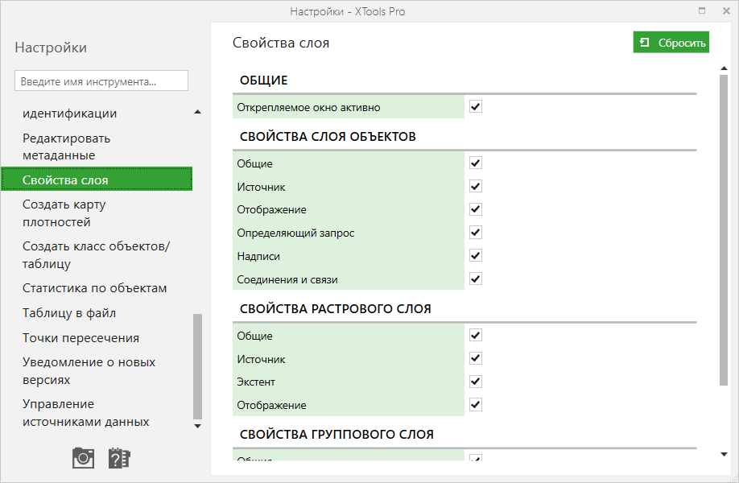This screenshot has height=483, width=739.
Task: Maximize the settings window
Action: click(x=702, y=11)
